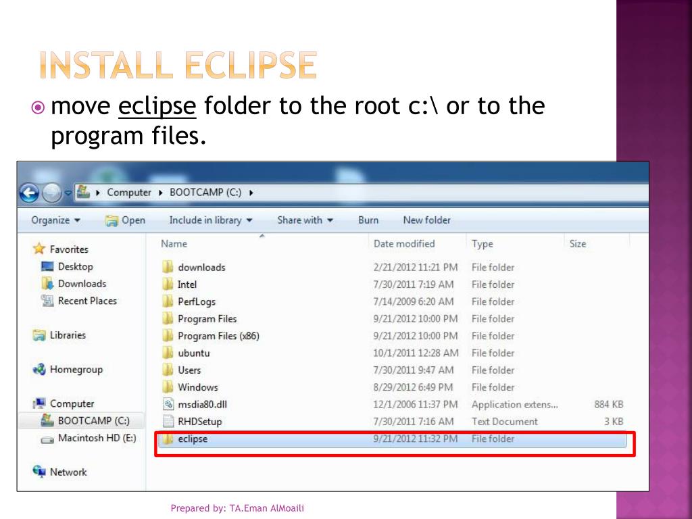692x519 pixels.
Task: Open the Share with dropdown
Action: click(305, 220)
